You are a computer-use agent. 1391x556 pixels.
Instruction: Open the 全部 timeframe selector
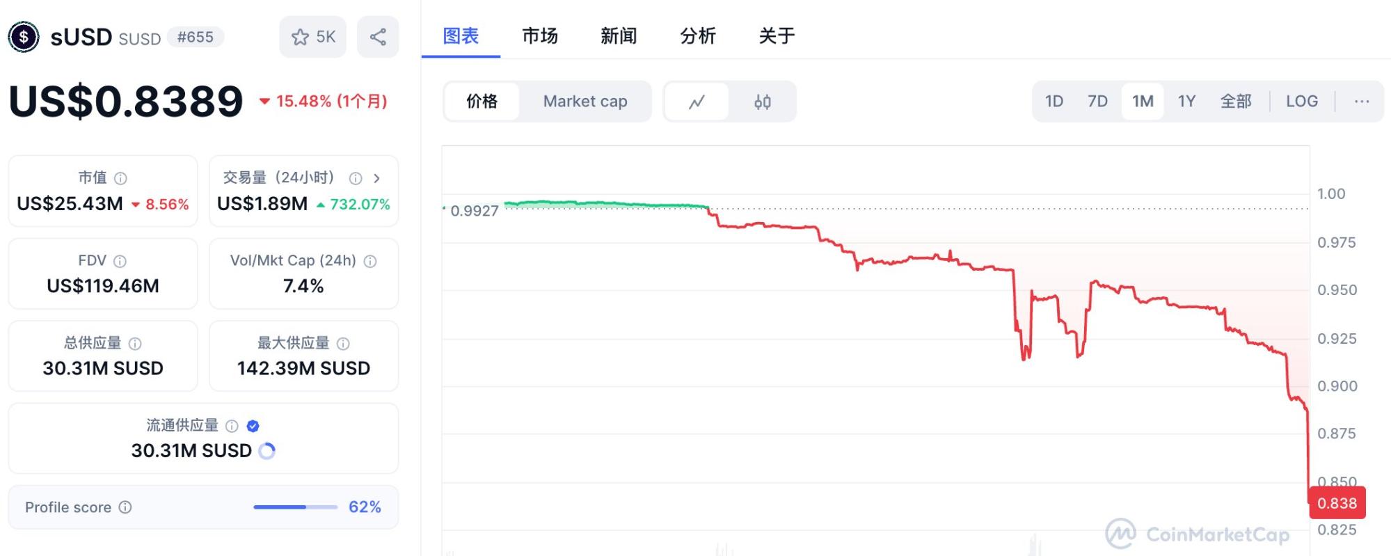coord(1237,101)
